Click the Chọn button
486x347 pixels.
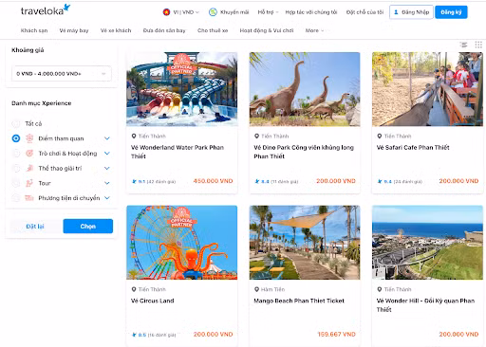[88, 227]
